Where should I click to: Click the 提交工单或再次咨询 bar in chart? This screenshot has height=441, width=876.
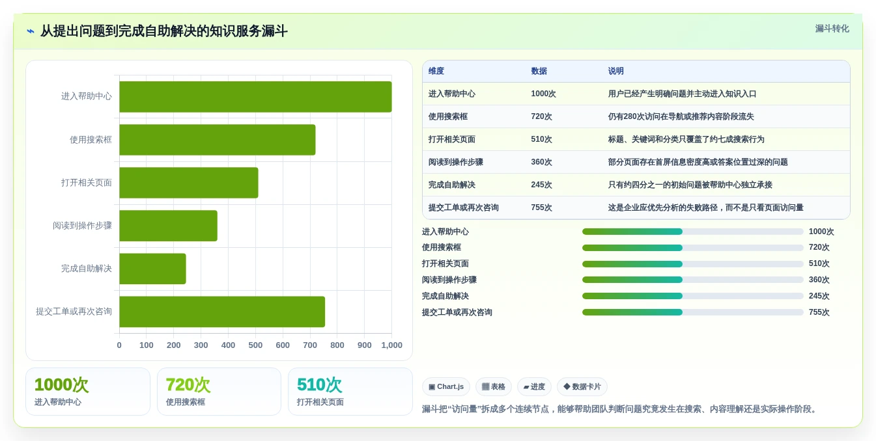[x=222, y=312]
